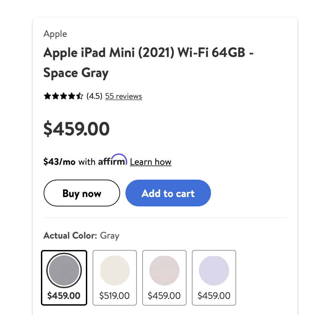
Task: Click the bold $459.00 under the gray swatch
Action: [x=64, y=296]
